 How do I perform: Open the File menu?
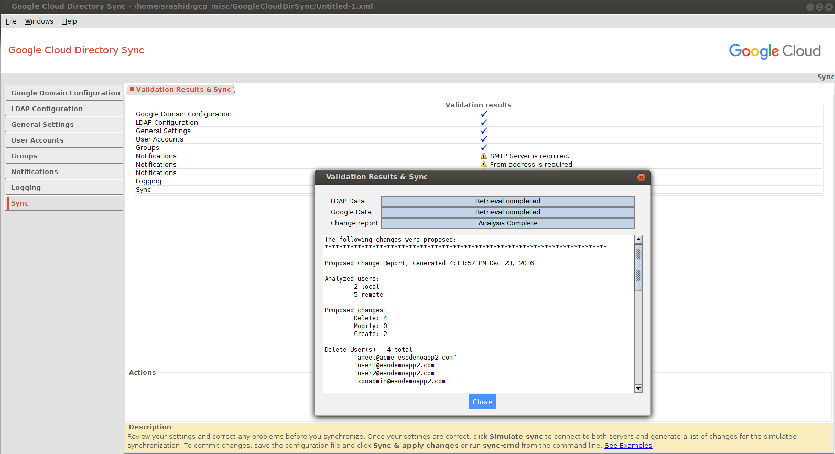11,21
